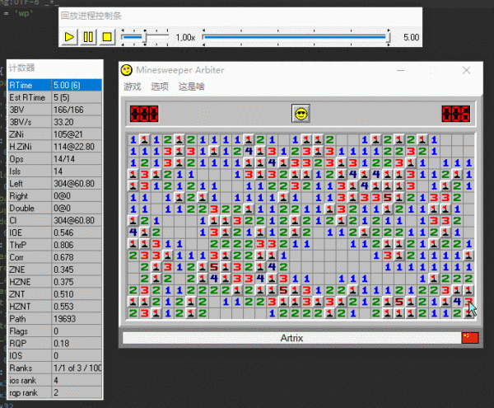
Task: Select the RTime row in counters panel
Action: [x=55, y=85]
